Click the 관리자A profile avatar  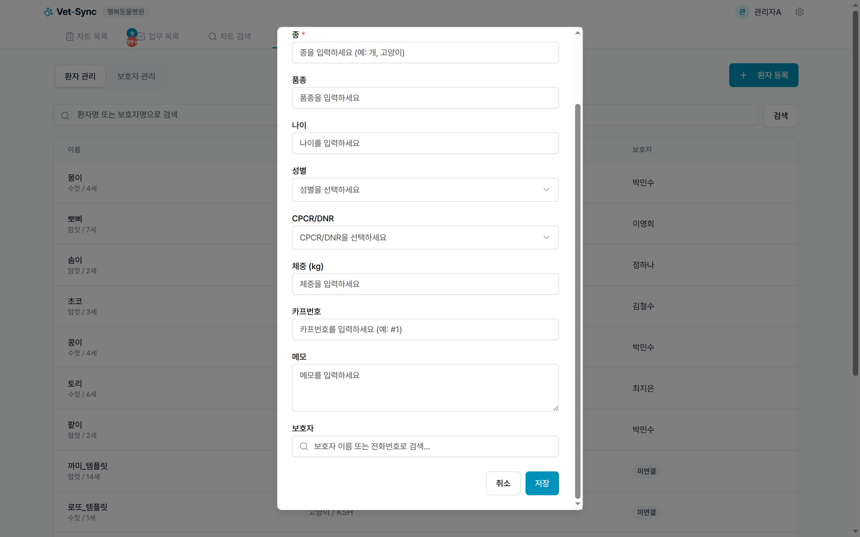pos(742,12)
